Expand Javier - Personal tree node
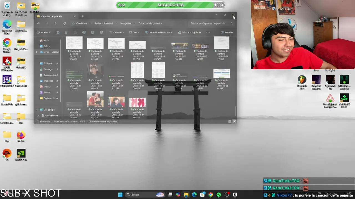The image size is (355, 199). (36, 52)
